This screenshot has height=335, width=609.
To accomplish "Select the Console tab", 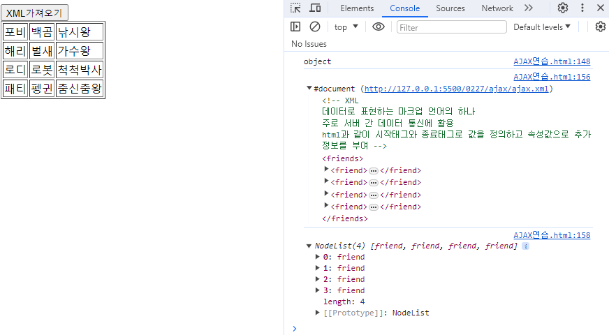I will tap(404, 8).
